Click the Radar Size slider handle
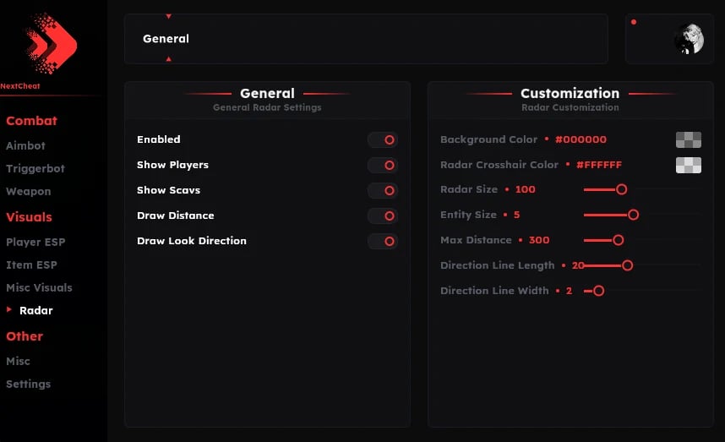 coord(621,189)
